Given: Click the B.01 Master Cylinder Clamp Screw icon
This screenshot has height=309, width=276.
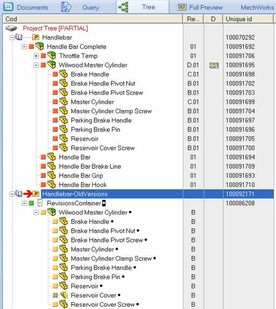Looking at the screenshot, I should pyautogui.click(x=63, y=111).
